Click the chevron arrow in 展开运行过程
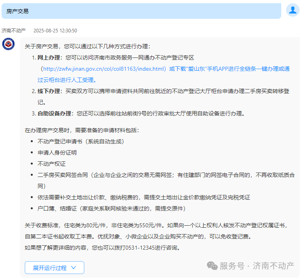 (x=74, y=268)
